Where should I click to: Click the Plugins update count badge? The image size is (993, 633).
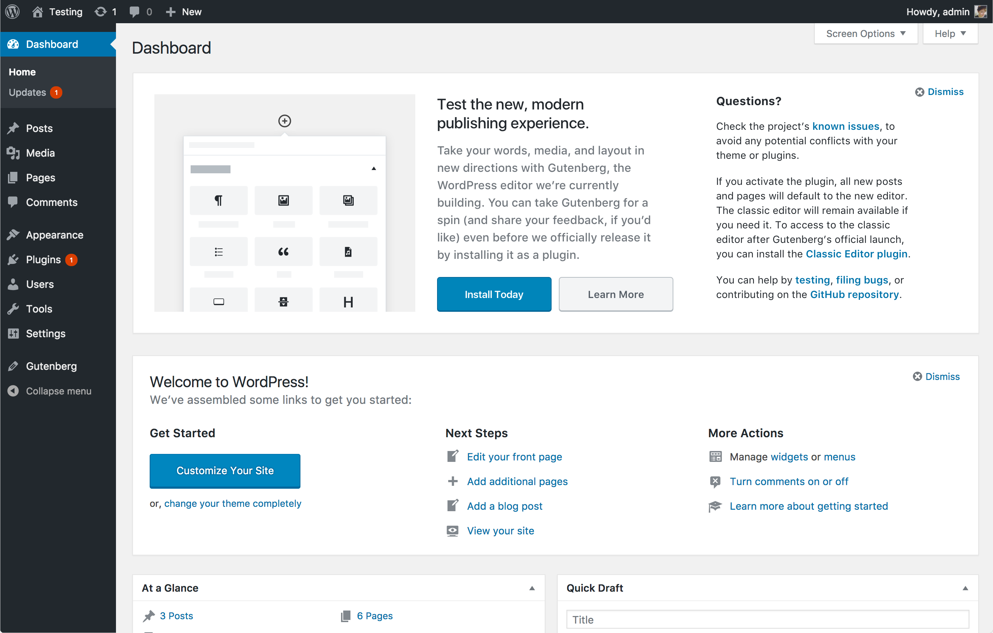tap(71, 260)
